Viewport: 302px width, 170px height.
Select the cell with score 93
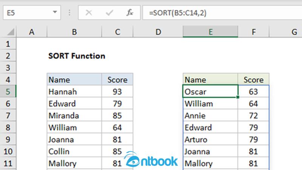click(x=117, y=91)
